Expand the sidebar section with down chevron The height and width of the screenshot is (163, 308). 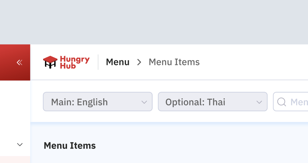pyautogui.click(x=20, y=145)
